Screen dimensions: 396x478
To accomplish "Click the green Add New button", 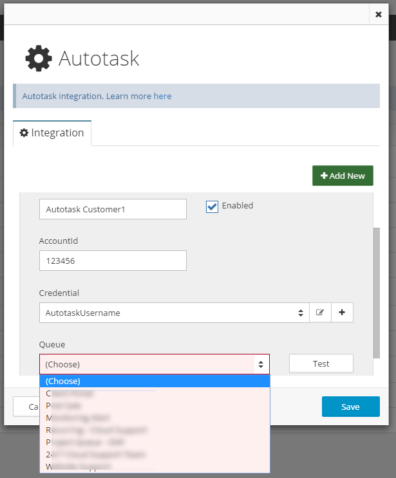I will 343,176.
